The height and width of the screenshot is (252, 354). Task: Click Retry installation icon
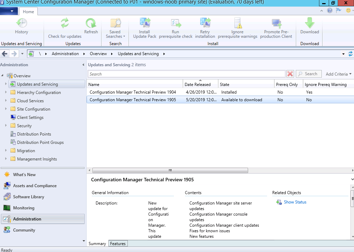point(205,23)
